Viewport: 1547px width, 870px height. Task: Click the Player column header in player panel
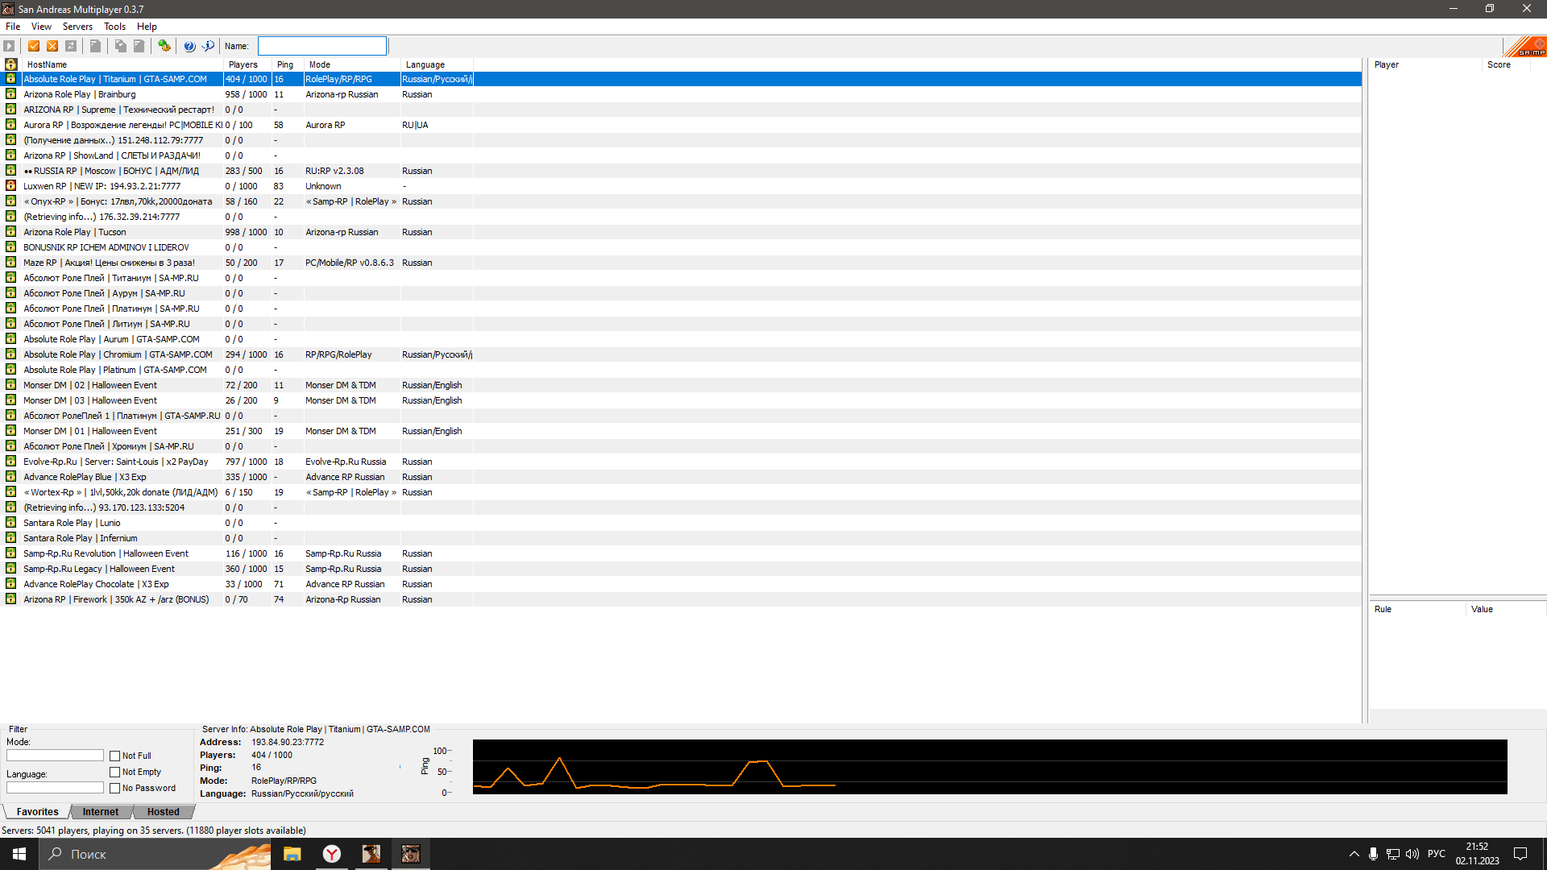pos(1425,64)
